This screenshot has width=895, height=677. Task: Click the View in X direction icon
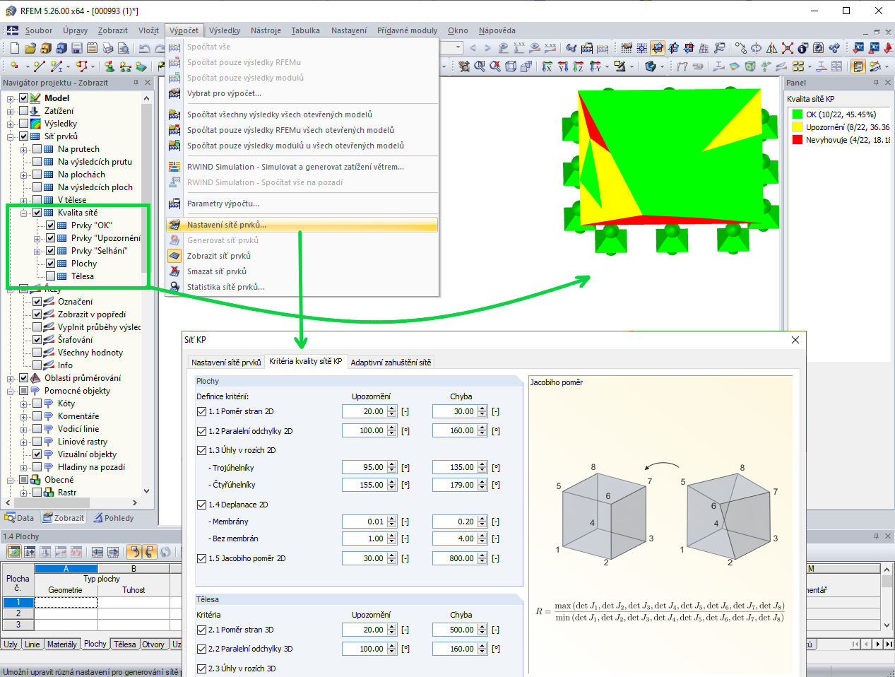547,66
